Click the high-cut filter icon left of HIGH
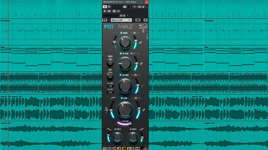The width and height of the screenshot is (268, 150). point(115,33)
